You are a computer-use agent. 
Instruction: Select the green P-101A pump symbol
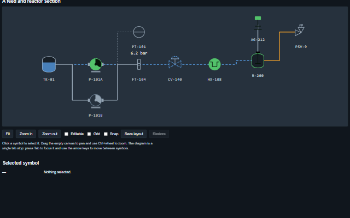[96, 65]
